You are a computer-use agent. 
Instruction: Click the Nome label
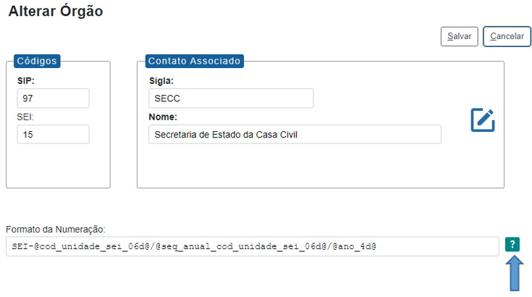[164, 117]
